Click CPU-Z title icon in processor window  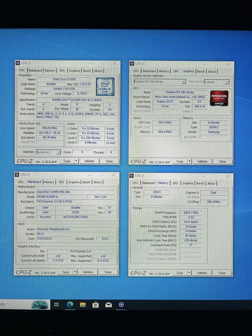18,63
